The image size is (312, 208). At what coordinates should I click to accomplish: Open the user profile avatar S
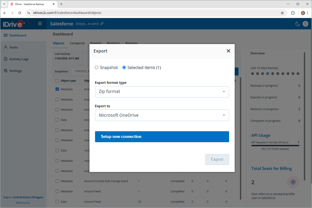(x=305, y=24)
